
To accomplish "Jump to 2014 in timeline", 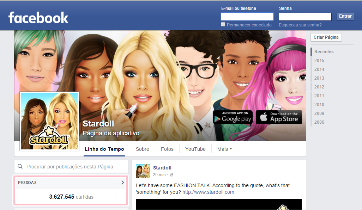I will [x=319, y=69].
